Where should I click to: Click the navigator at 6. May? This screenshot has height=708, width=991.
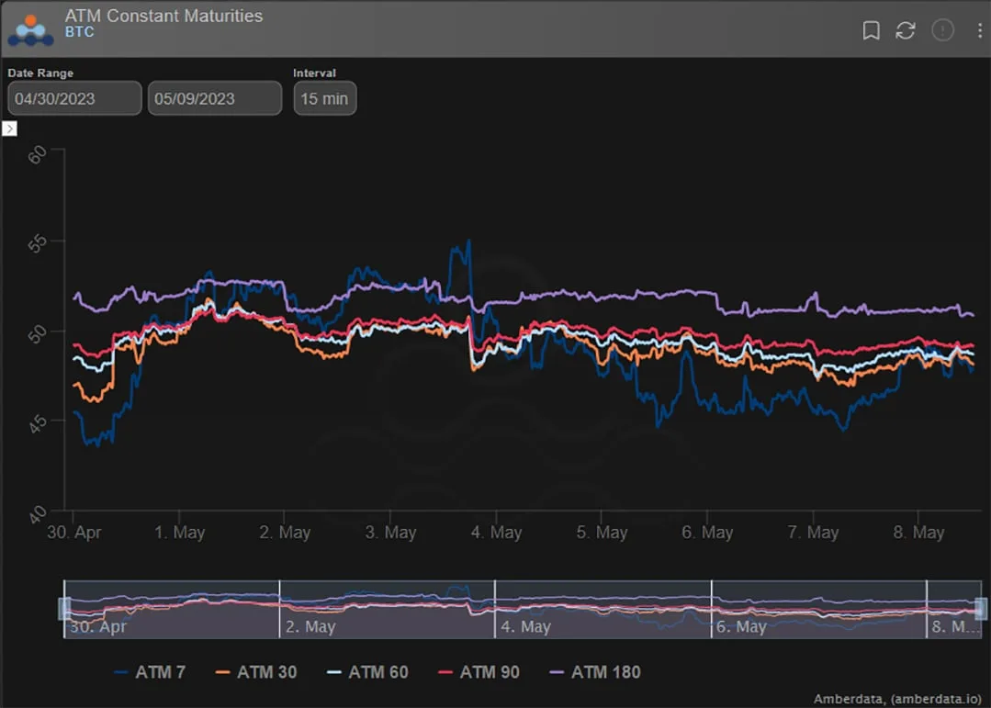[740, 627]
